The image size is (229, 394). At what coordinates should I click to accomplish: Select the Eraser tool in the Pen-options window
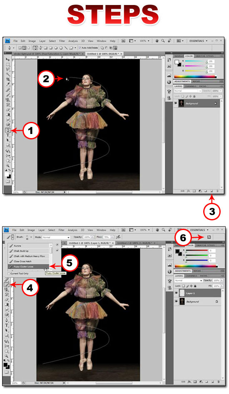[8, 110]
